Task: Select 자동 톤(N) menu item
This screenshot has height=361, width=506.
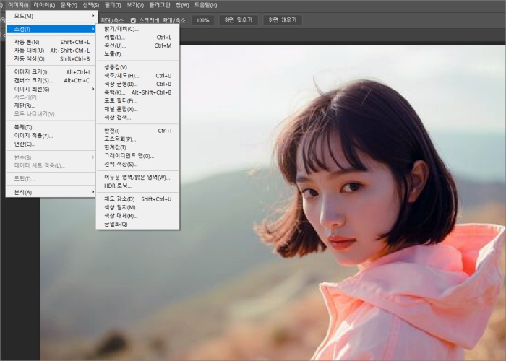Action: 27,42
